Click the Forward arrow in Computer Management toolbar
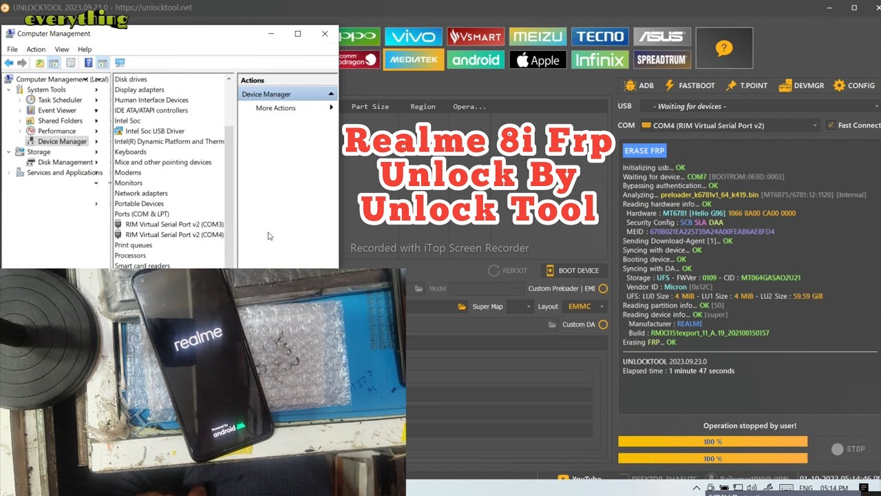The image size is (881, 496). (x=22, y=63)
